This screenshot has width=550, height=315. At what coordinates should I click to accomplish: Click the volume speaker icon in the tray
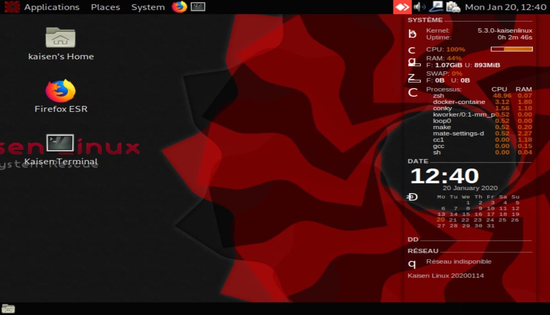(419, 7)
